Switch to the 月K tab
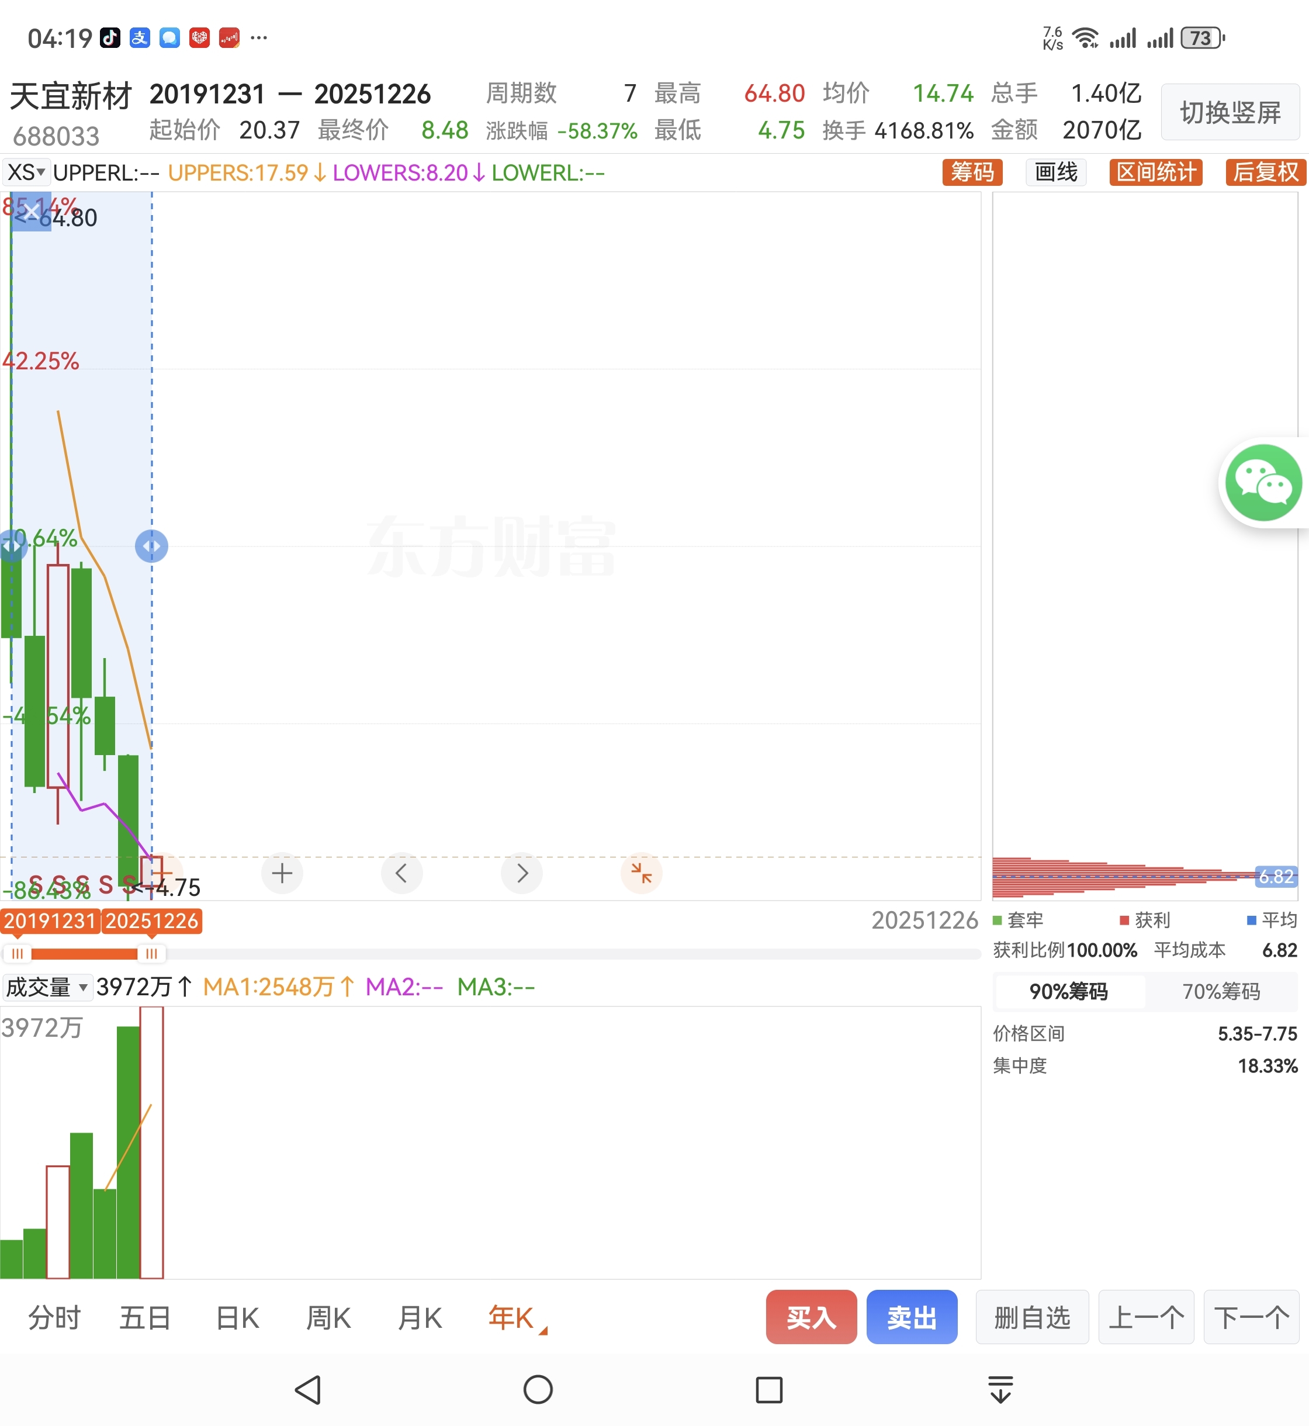This screenshot has width=1309, height=1426. click(x=420, y=1318)
